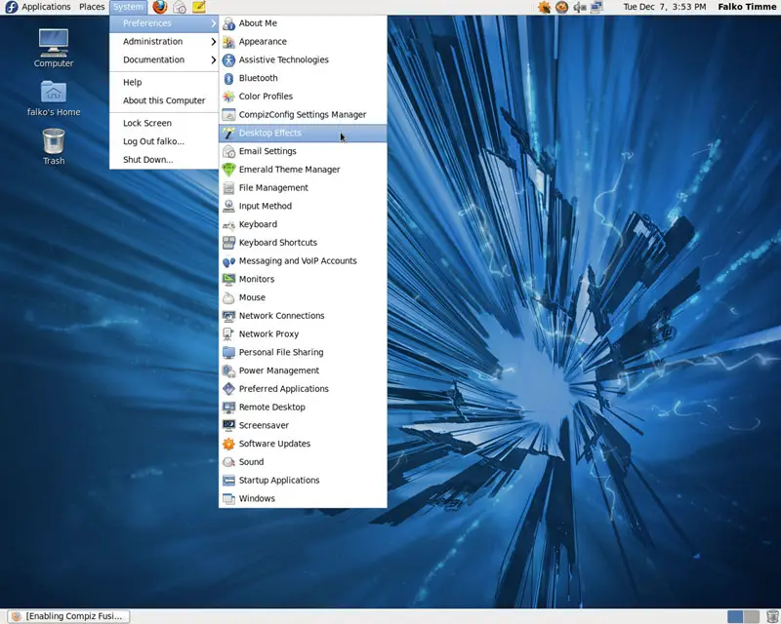781x624 pixels.
Task: Choose Network Connections
Action: 303,316
